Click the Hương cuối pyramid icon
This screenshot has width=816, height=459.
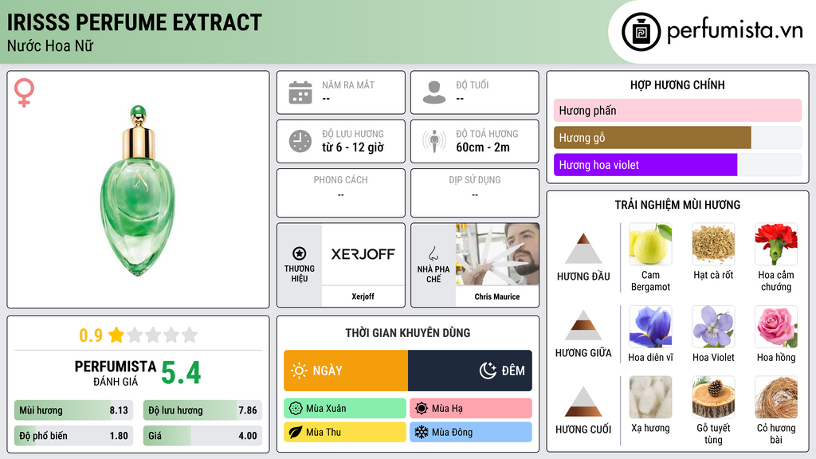[x=583, y=402]
